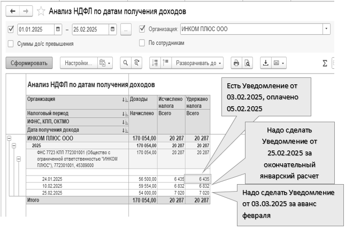This screenshot has width=353, height=238.
Task: Click the find next search icon
Action: point(136,63)
